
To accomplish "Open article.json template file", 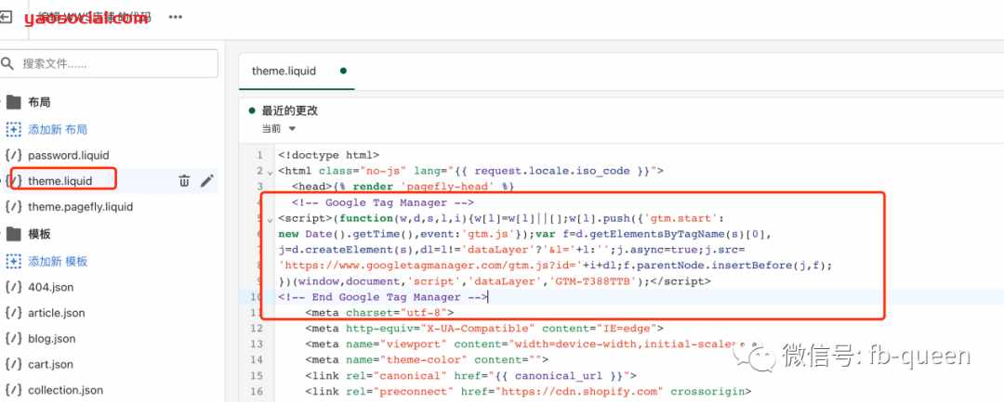I will pyautogui.click(x=57, y=313).
